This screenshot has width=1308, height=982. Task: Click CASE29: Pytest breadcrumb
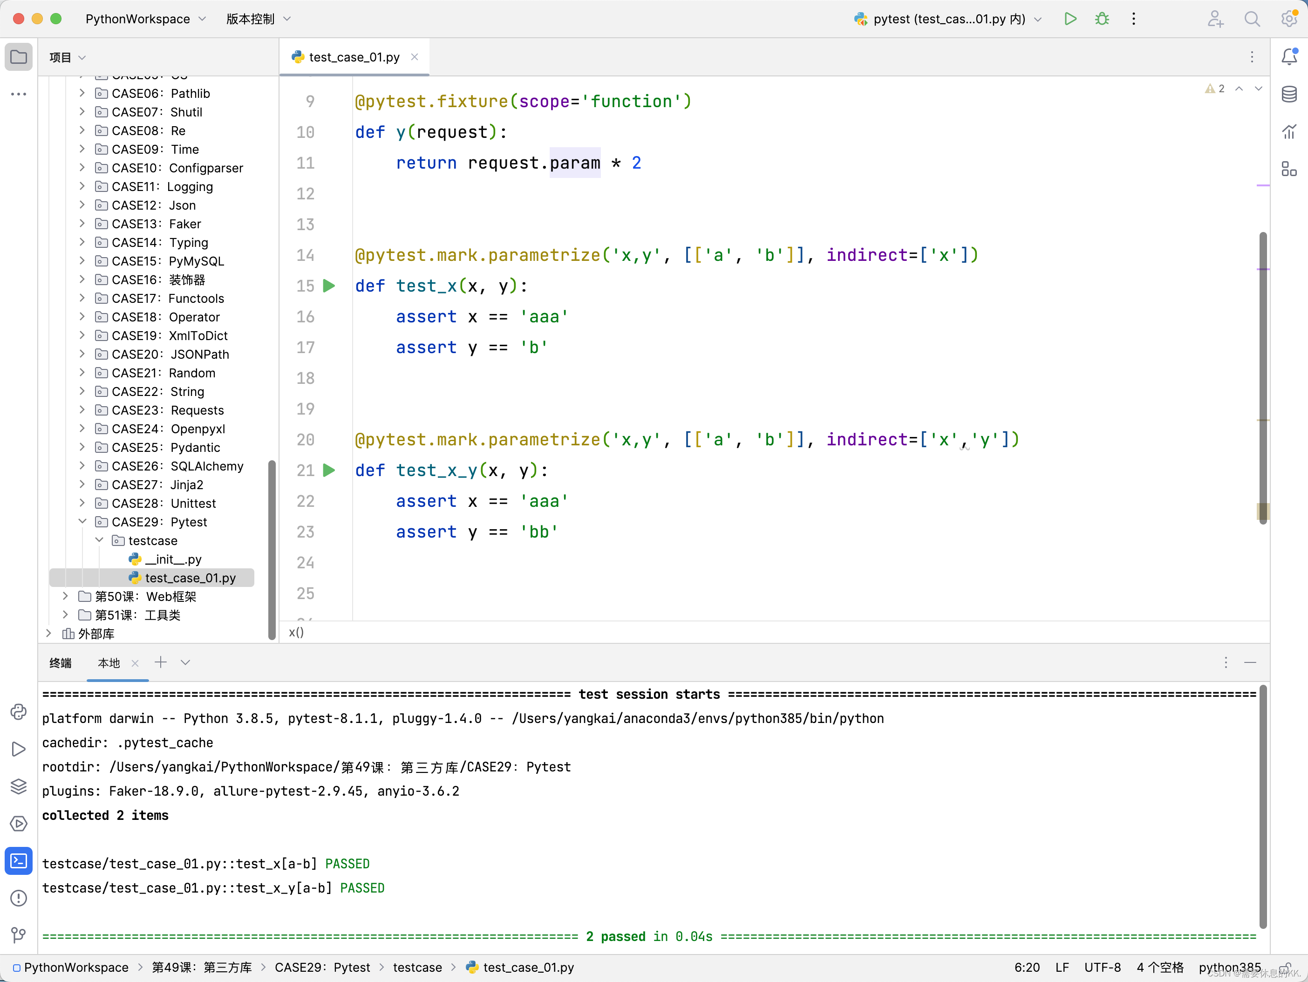pyautogui.click(x=322, y=967)
